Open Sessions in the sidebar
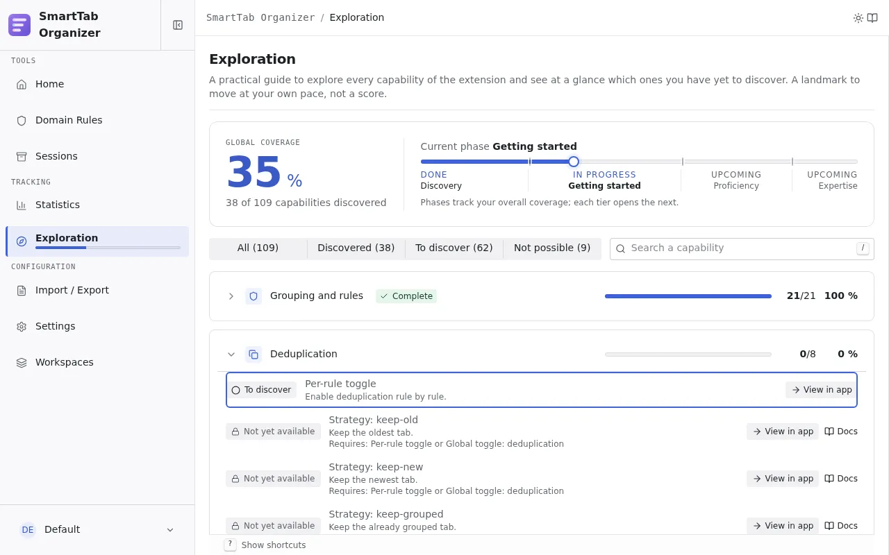Image resolution: width=889 pixels, height=555 pixels. (97, 156)
